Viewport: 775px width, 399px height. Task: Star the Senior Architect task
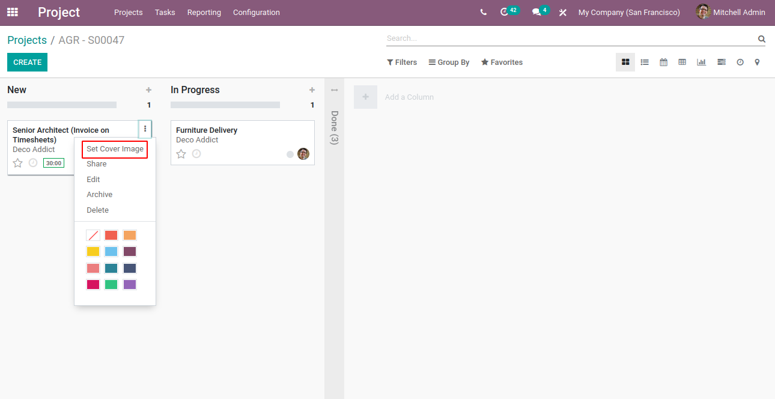point(17,163)
